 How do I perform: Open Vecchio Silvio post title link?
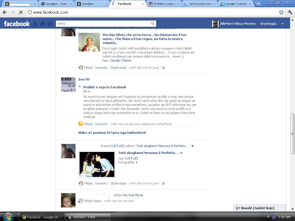[145, 39]
